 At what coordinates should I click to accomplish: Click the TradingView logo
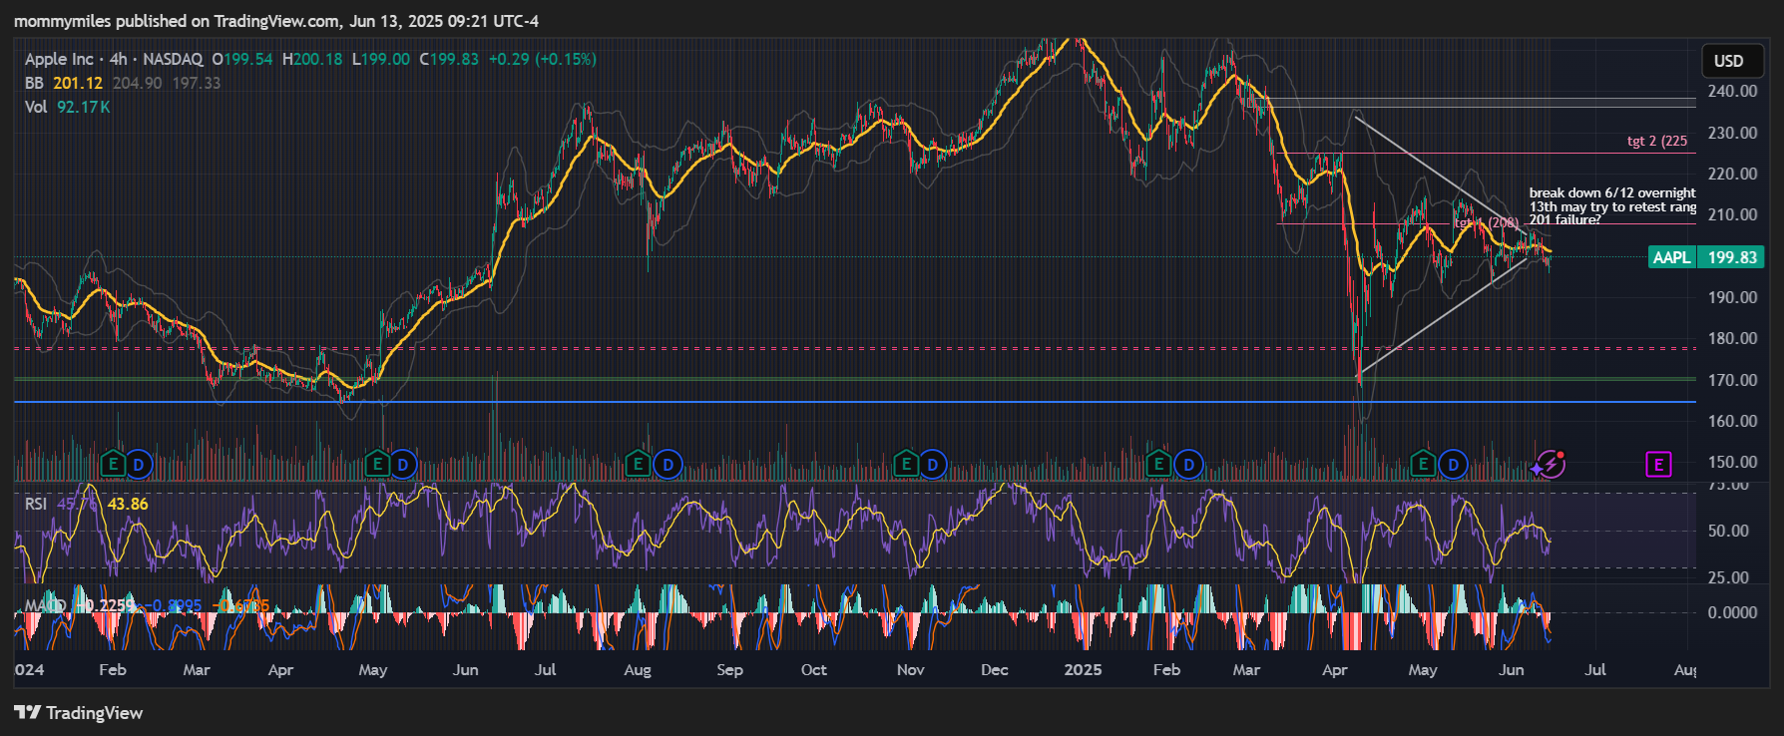pos(79,712)
